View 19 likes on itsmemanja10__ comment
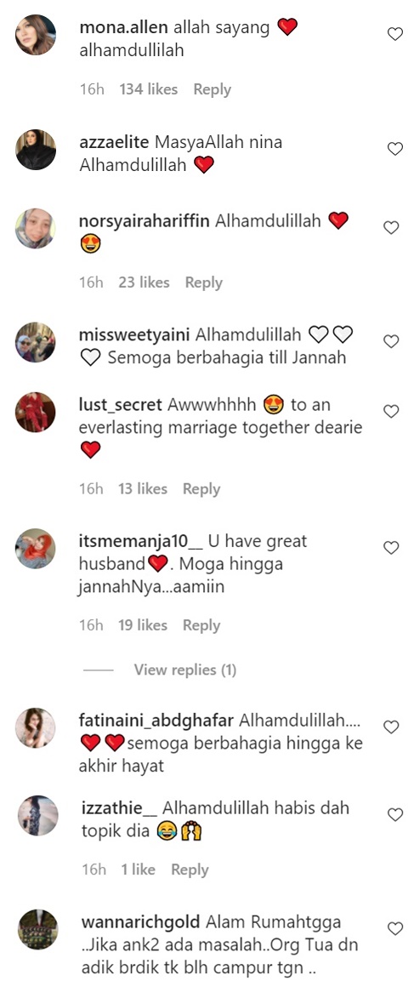The height and width of the screenshot is (992, 414). tap(143, 625)
